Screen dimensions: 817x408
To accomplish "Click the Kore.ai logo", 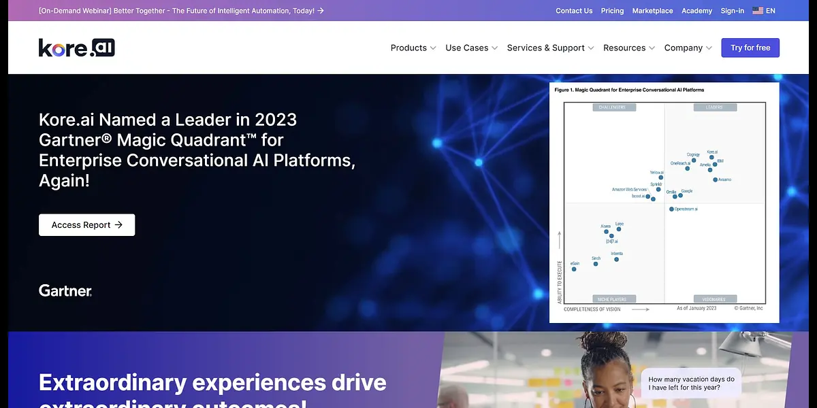I will coord(76,48).
